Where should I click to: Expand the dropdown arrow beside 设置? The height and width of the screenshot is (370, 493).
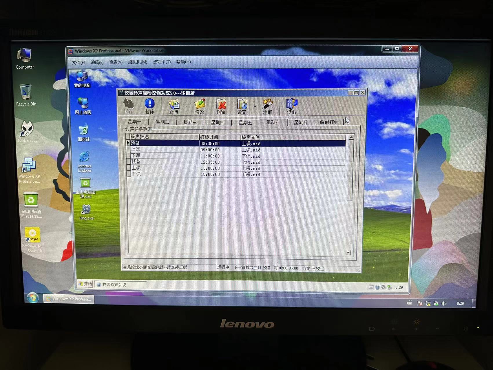coord(255,106)
